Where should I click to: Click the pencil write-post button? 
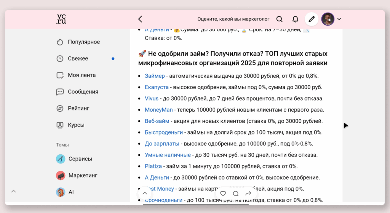[312, 19]
